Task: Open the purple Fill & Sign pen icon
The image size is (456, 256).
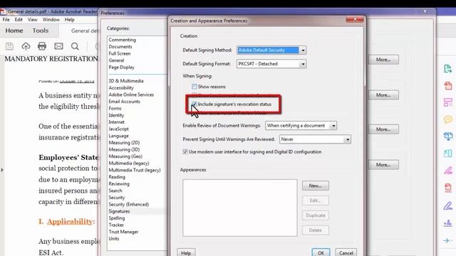Action: (x=448, y=206)
